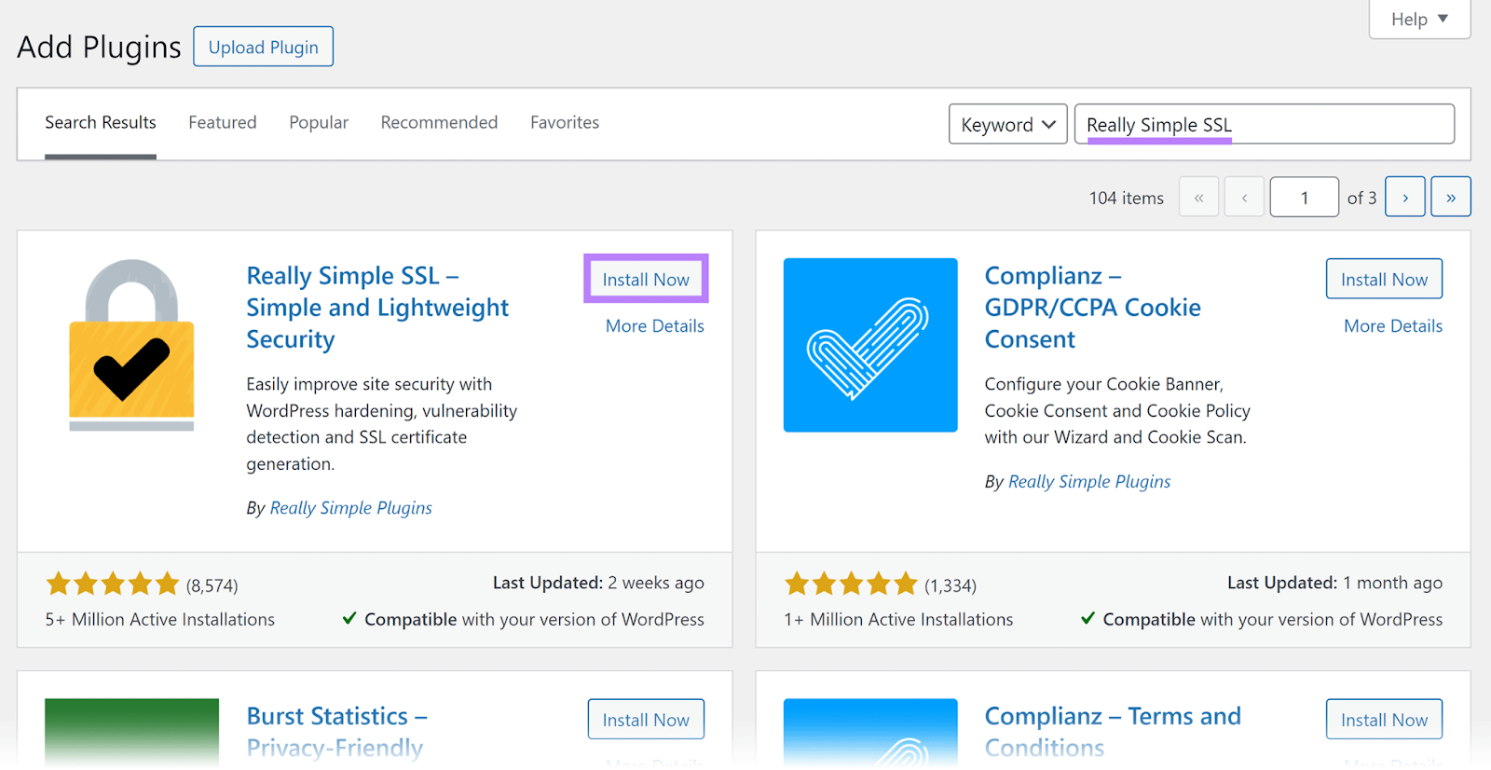Install the Complianz GDPR/CCPA Cookie Consent plugin
This screenshot has height=770, width=1491.
tap(1384, 279)
